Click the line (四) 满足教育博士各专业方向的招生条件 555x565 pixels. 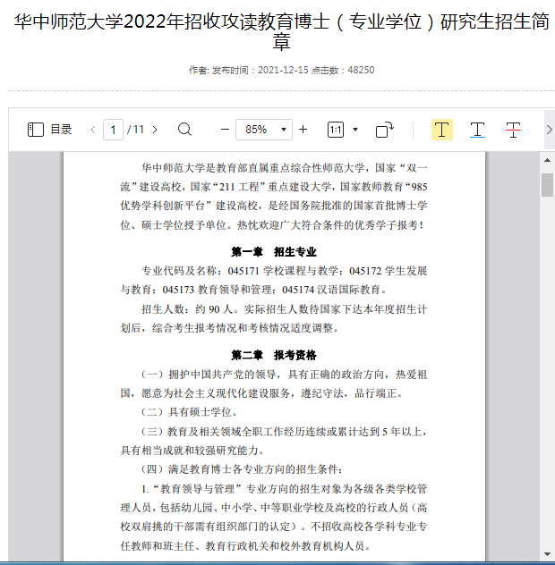(x=242, y=469)
